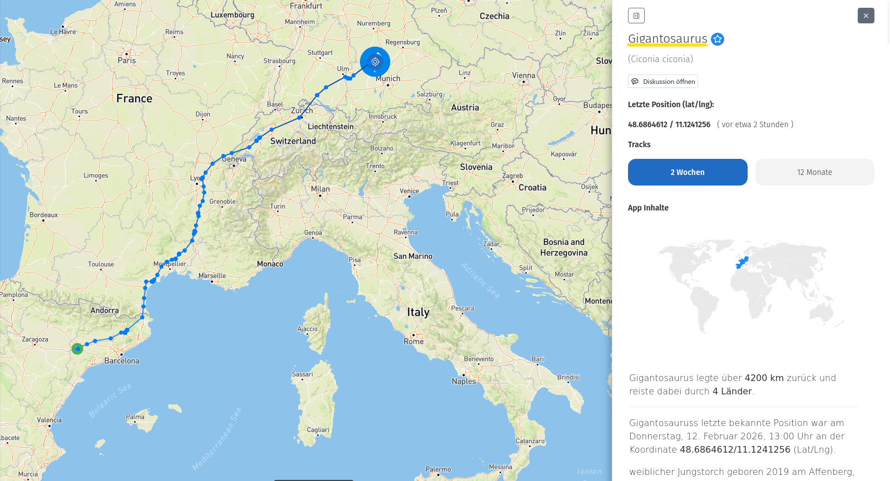
Task: Click the green start marker near Zaragoza
Action: click(x=77, y=349)
